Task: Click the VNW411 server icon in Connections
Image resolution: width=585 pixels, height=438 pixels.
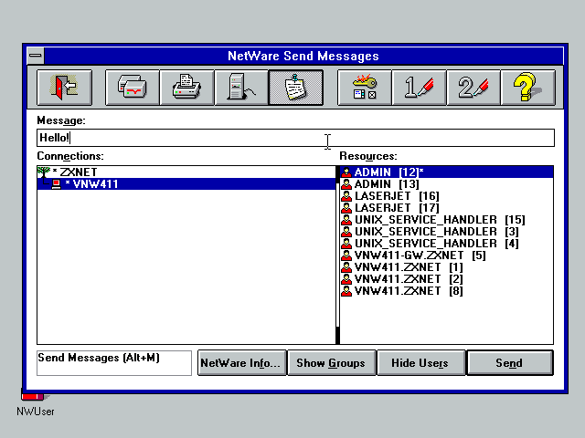Action: [x=56, y=184]
